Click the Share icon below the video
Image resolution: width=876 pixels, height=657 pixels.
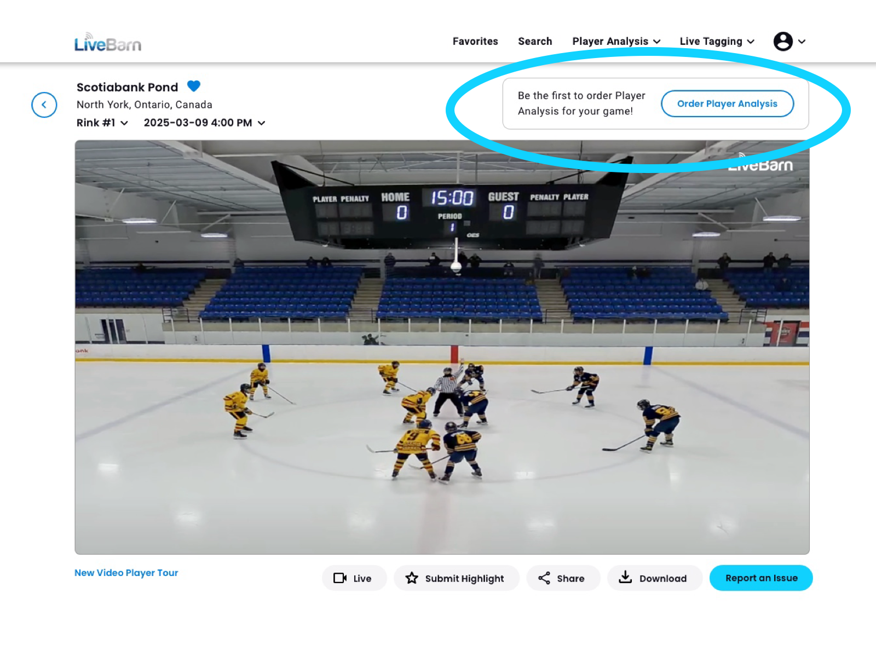click(545, 578)
